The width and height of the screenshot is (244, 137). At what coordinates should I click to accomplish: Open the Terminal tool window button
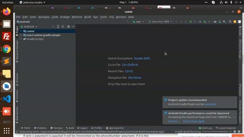click(56, 128)
